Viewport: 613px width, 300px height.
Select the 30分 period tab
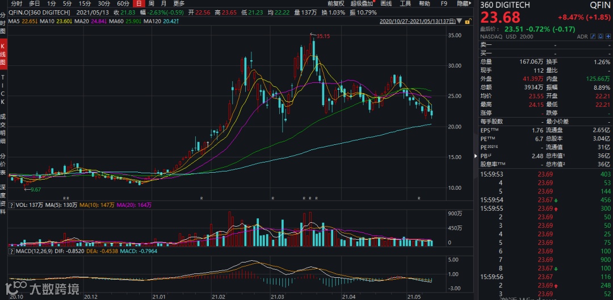104,4
